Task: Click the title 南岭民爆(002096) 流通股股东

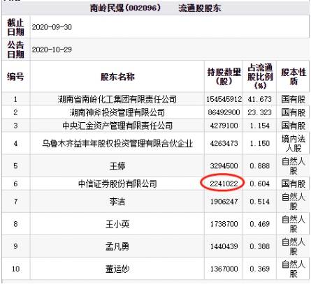Action: (x=155, y=8)
